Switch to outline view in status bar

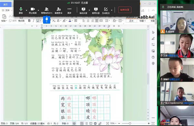tap(86, 123)
